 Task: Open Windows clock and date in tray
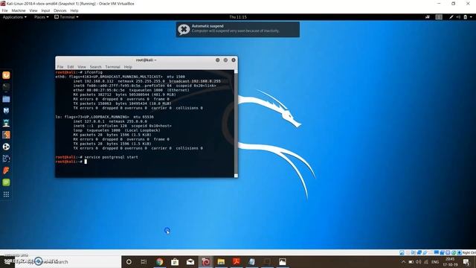pyautogui.click(x=450, y=262)
